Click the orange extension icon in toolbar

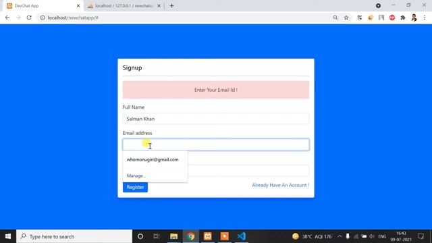point(371,18)
